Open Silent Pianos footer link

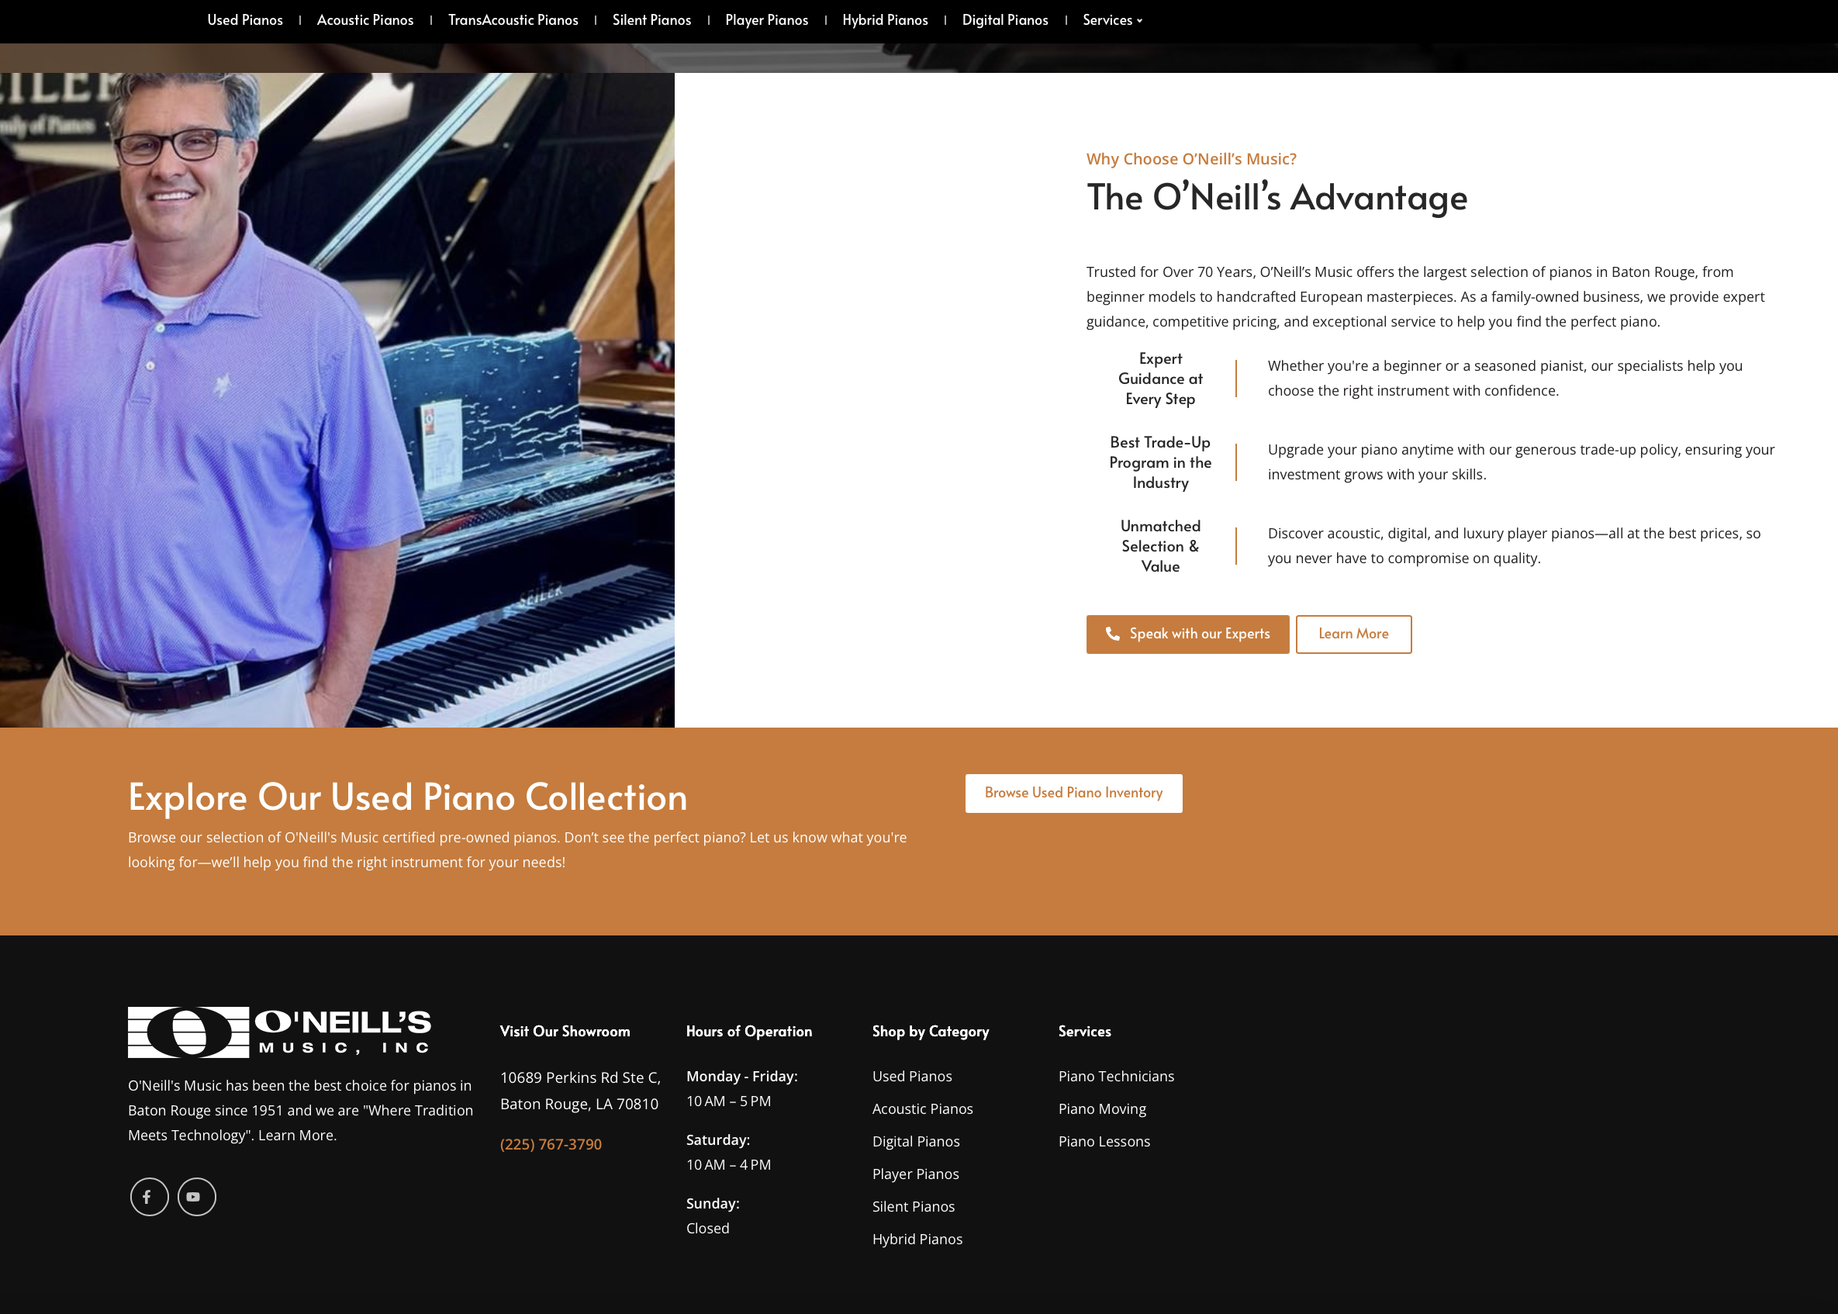pyautogui.click(x=914, y=1205)
